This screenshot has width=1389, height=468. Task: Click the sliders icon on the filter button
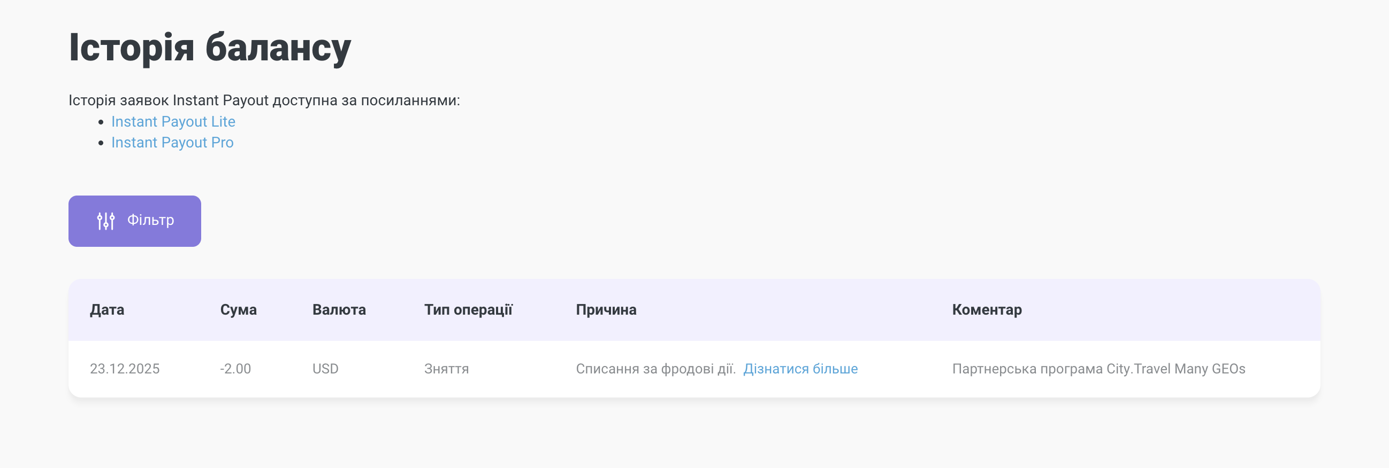coord(106,221)
